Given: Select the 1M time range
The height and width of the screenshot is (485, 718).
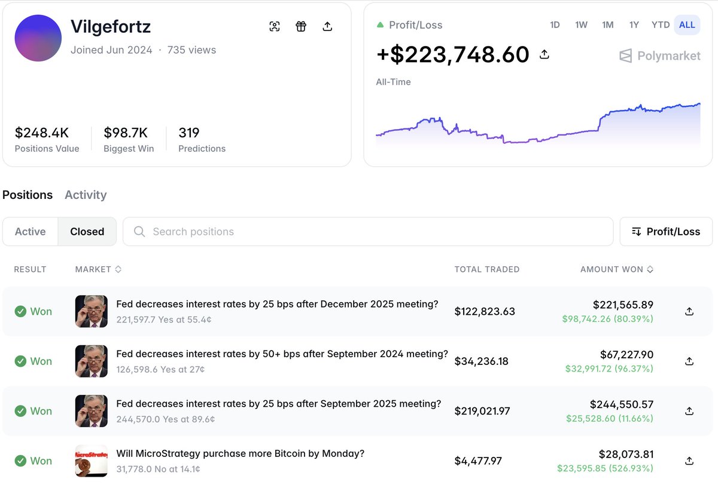Looking at the screenshot, I should coord(608,25).
